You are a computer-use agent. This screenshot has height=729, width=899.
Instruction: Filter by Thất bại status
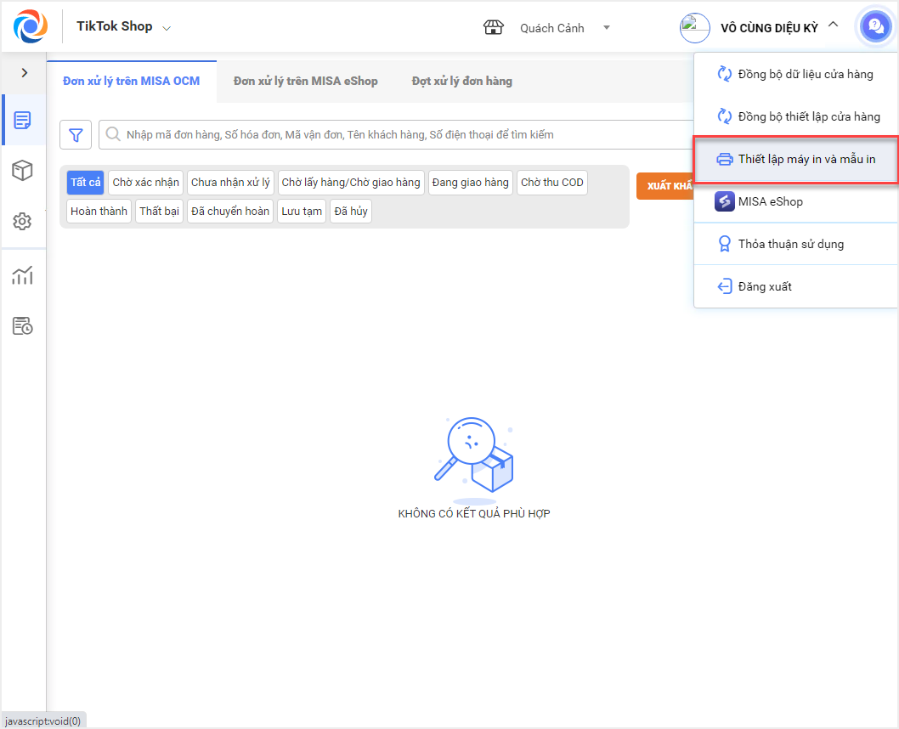[x=160, y=211]
